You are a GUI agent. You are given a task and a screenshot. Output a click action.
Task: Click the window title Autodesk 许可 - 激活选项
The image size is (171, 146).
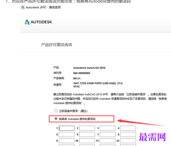(x=43, y=7)
